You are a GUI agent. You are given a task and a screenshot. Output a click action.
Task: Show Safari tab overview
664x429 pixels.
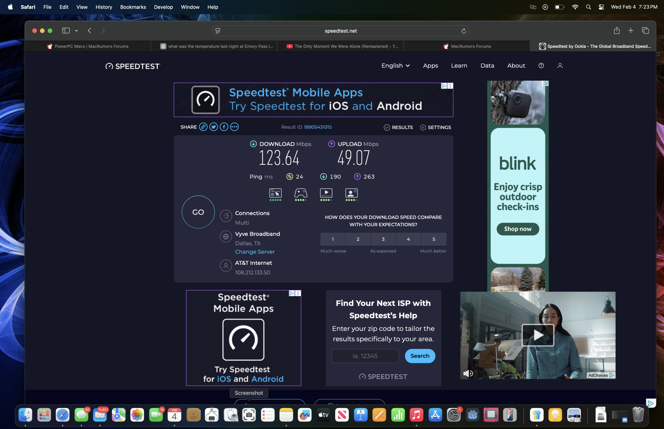pyautogui.click(x=645, y=31)
